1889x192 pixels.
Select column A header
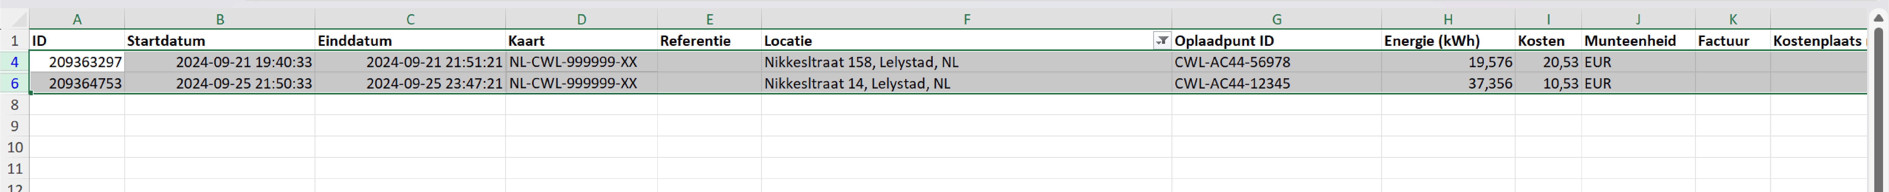click(x=77, y=20)
